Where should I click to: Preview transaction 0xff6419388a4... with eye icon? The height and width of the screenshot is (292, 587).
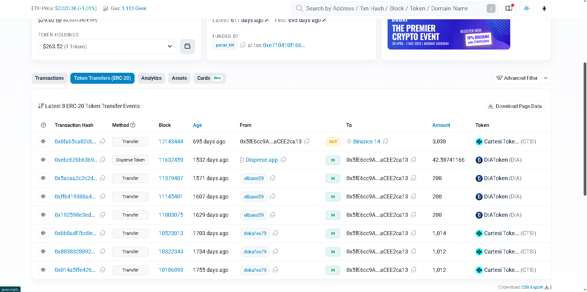point(43,197)
